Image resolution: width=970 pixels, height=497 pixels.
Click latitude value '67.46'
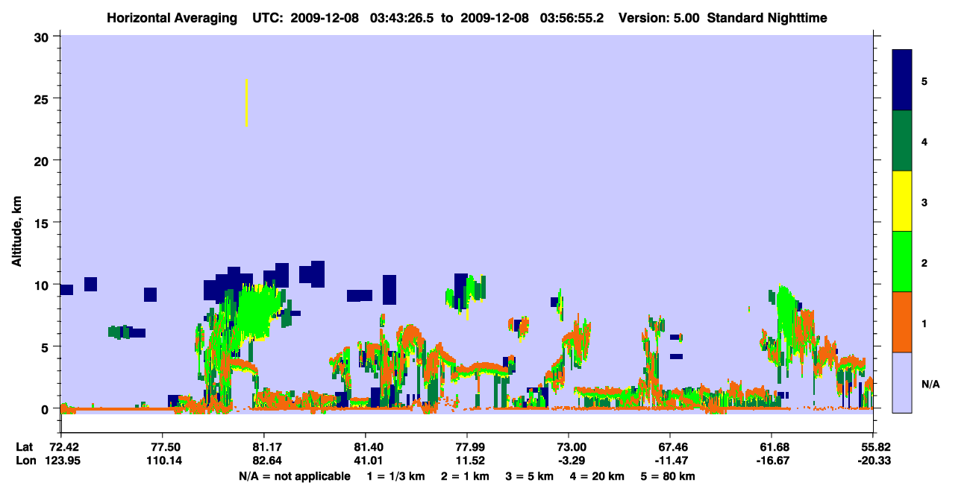click(x=670, y=446)
